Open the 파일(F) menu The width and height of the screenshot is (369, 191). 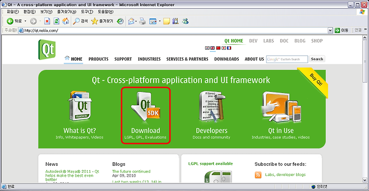pyautogui.click(x=13, y=12)
